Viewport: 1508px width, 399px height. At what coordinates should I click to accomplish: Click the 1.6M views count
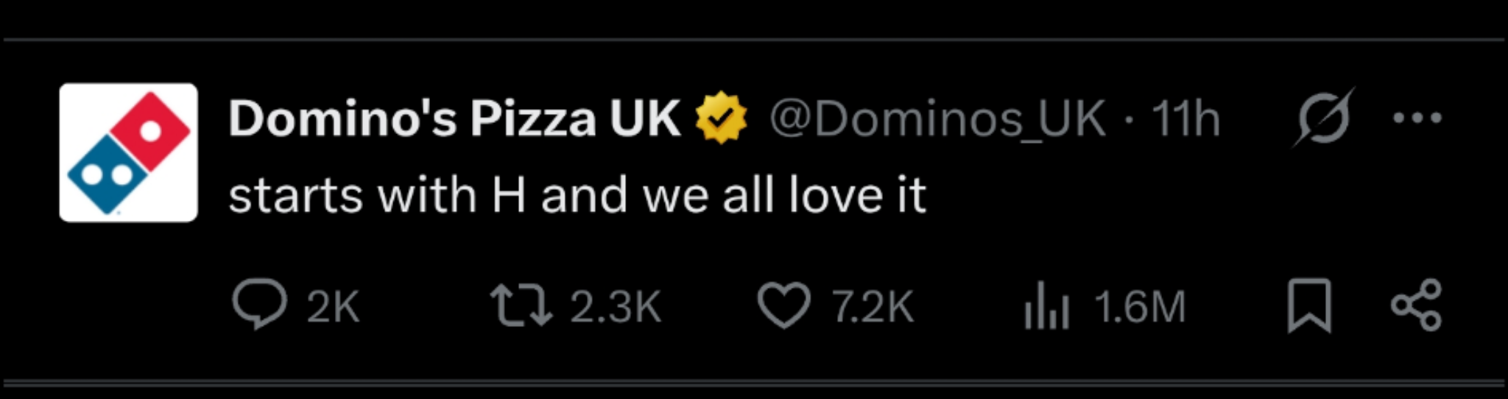(x=1141, y=306)
